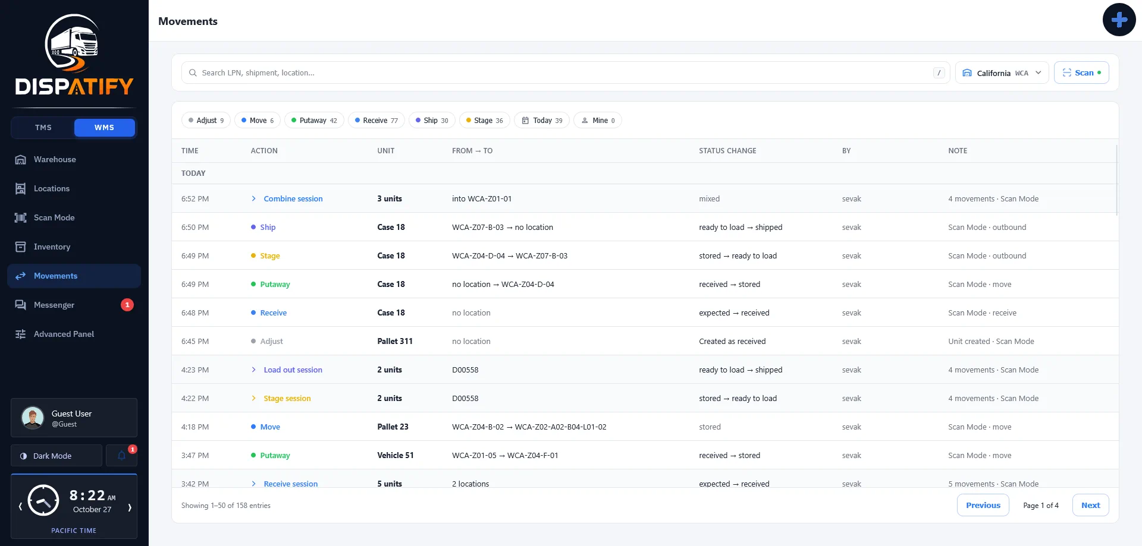Expand the Combine session row

[254, 198]
